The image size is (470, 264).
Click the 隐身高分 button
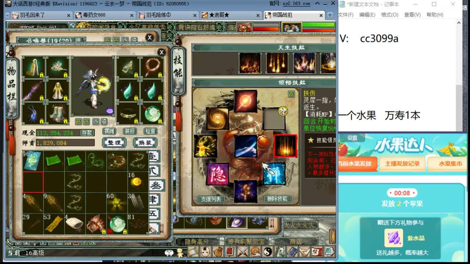coord(197,242)
